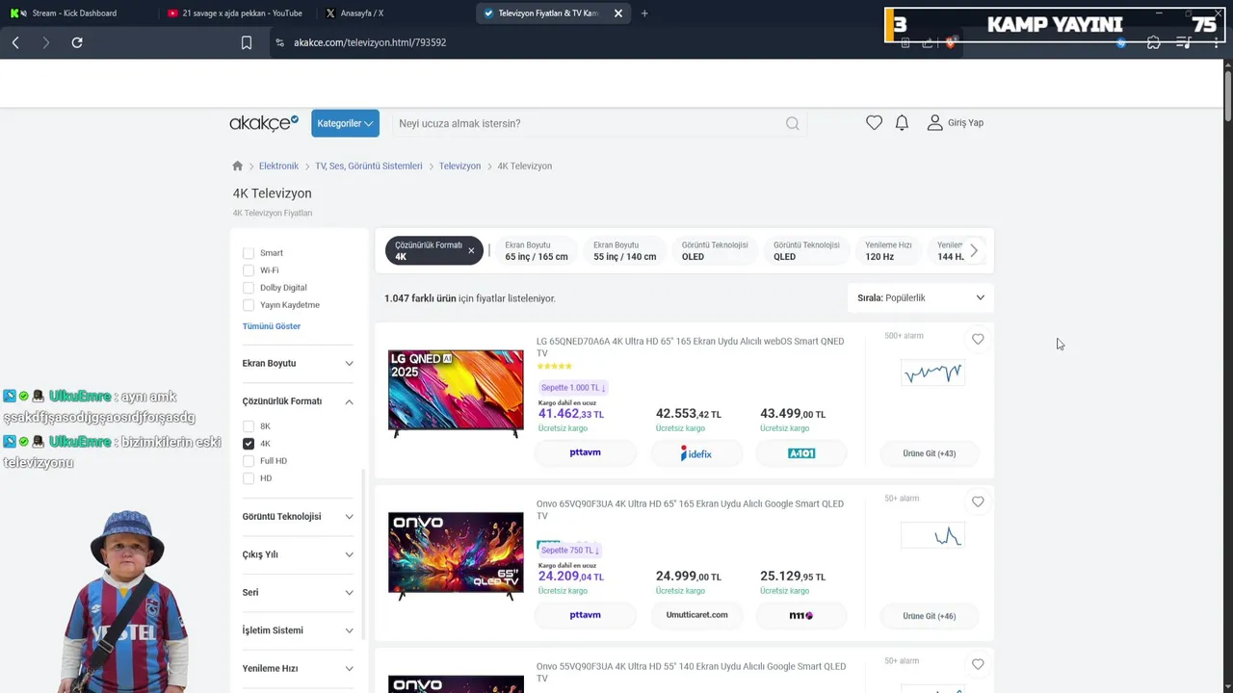1233x693 pixels.
Task: Open the akakçe logo homepage
Action: [264, 123]
